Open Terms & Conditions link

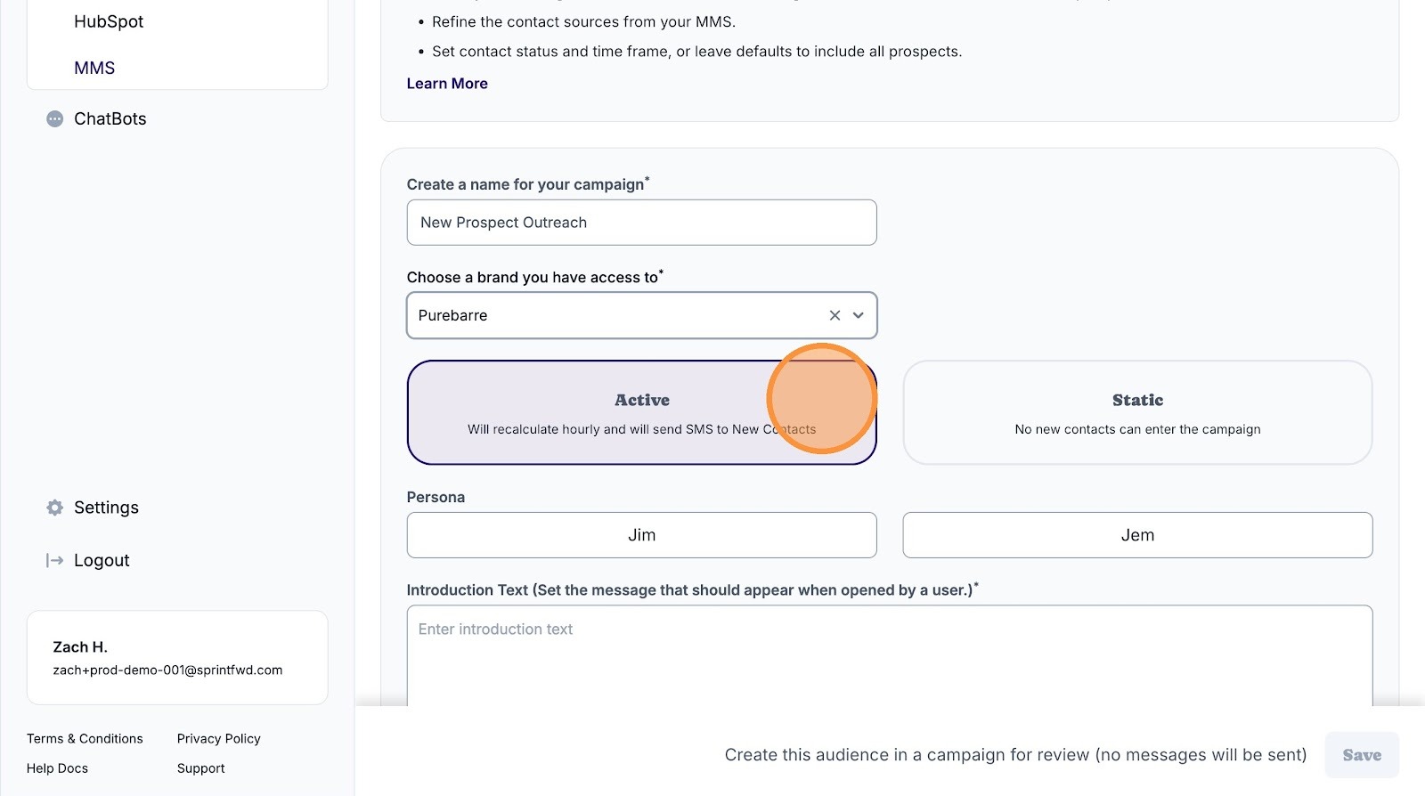pyautogui.click(x=85, y=739)
